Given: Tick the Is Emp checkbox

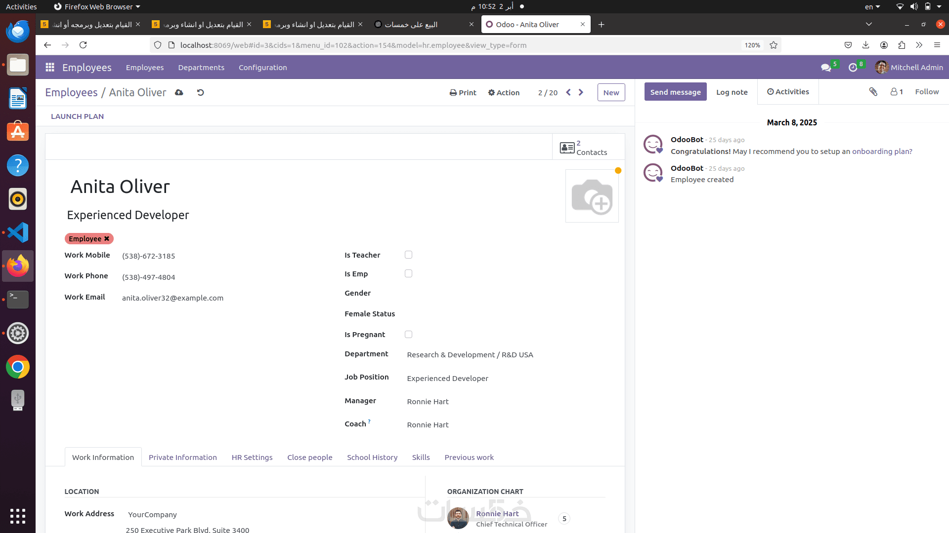Looking at the screenshot, I should pos(408,273).
